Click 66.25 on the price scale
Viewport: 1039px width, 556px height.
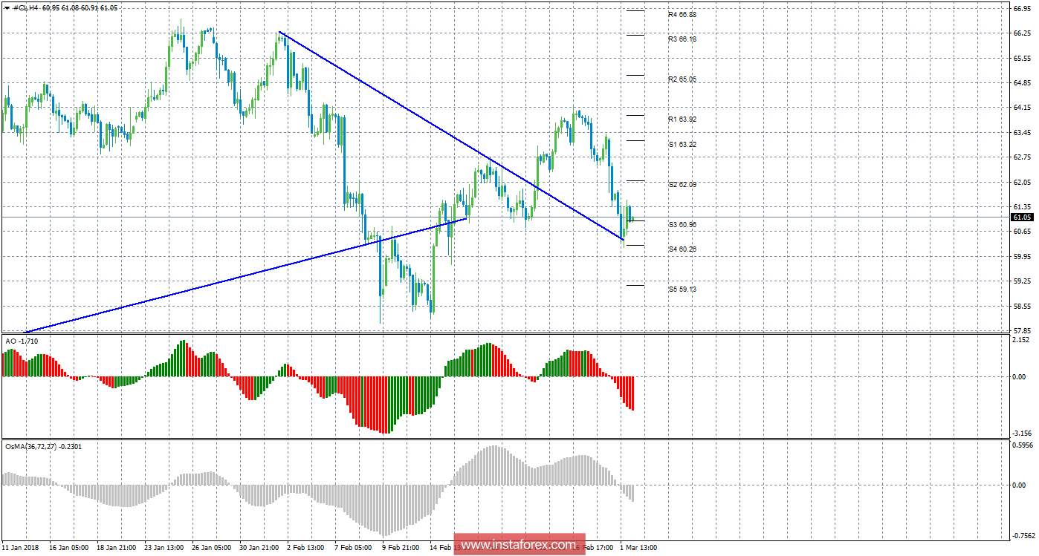(x=1023, y=33)
